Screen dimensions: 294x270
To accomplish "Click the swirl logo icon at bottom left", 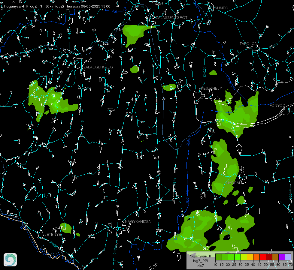I will tap(10, 260).
